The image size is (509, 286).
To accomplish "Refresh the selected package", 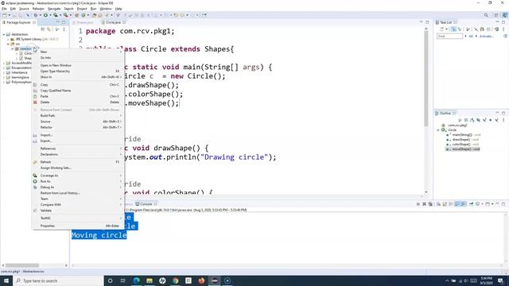I will [78, 162].
